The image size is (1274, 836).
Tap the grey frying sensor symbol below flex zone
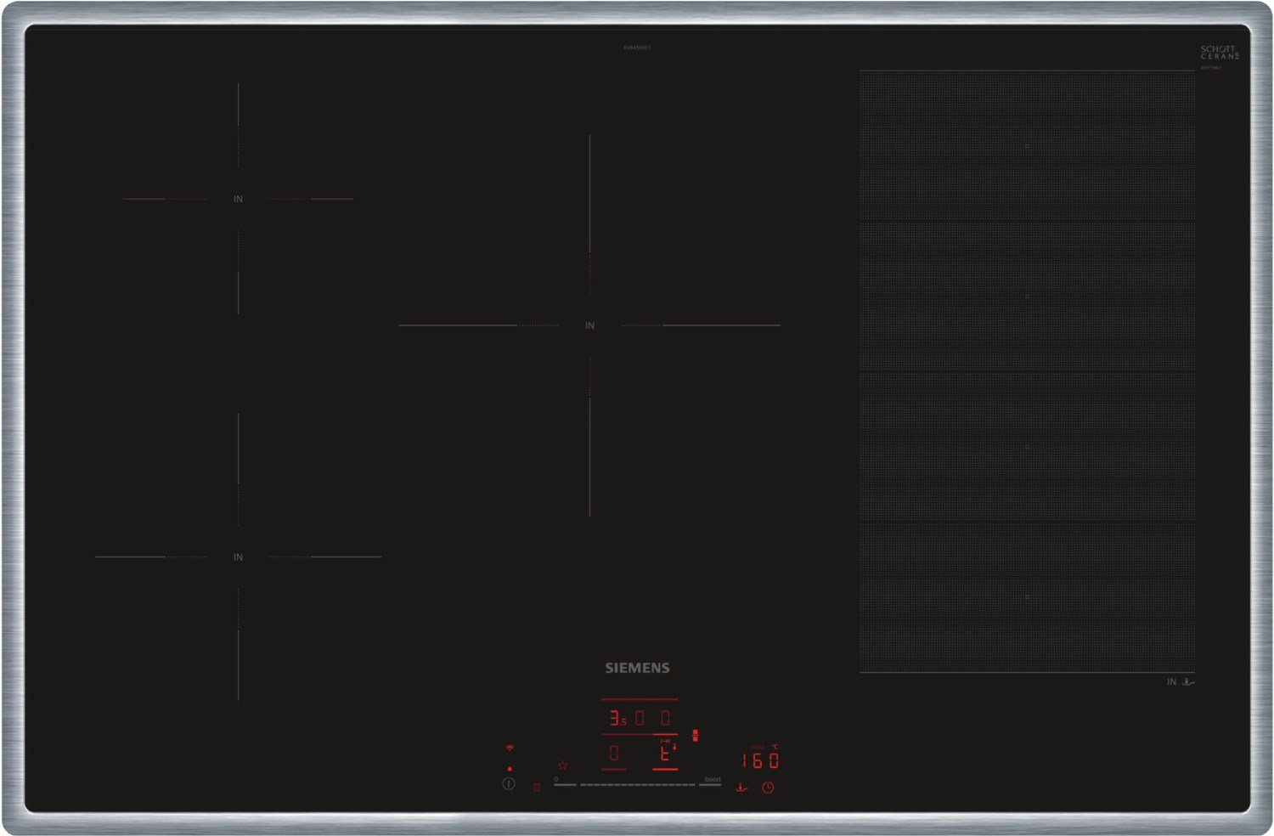click(x=1188, y=681)
